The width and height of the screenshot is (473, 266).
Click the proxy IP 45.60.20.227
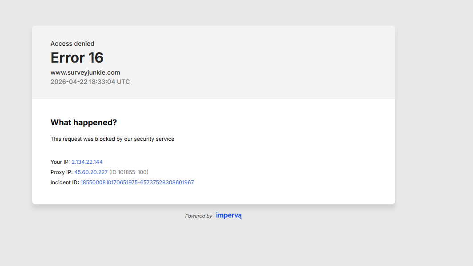[91, 172]
